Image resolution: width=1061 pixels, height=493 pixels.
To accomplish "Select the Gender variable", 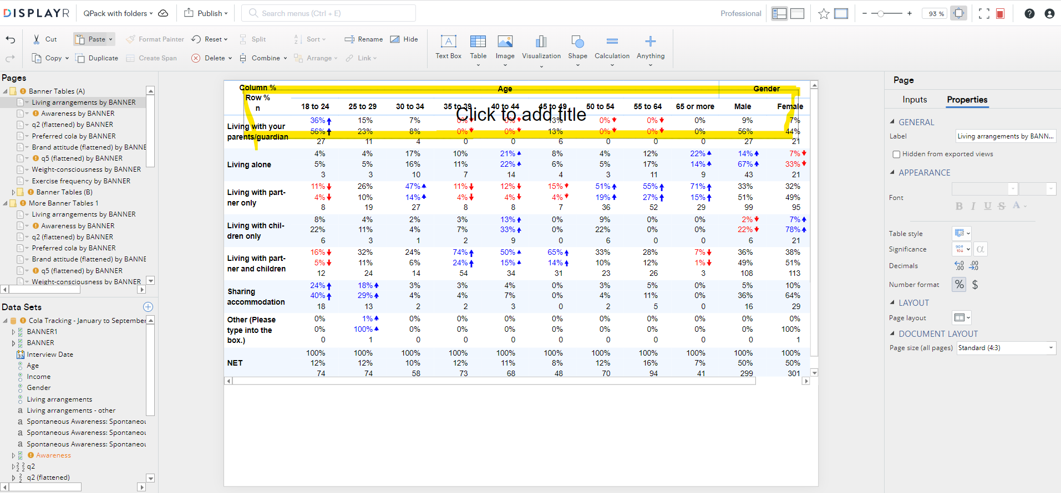I will [39, 388].
